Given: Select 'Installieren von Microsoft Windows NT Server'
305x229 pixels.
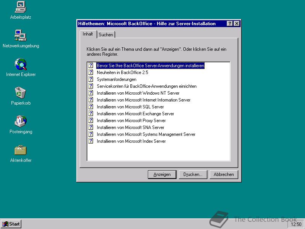Looking at the screenshot, I should [138, 93].
